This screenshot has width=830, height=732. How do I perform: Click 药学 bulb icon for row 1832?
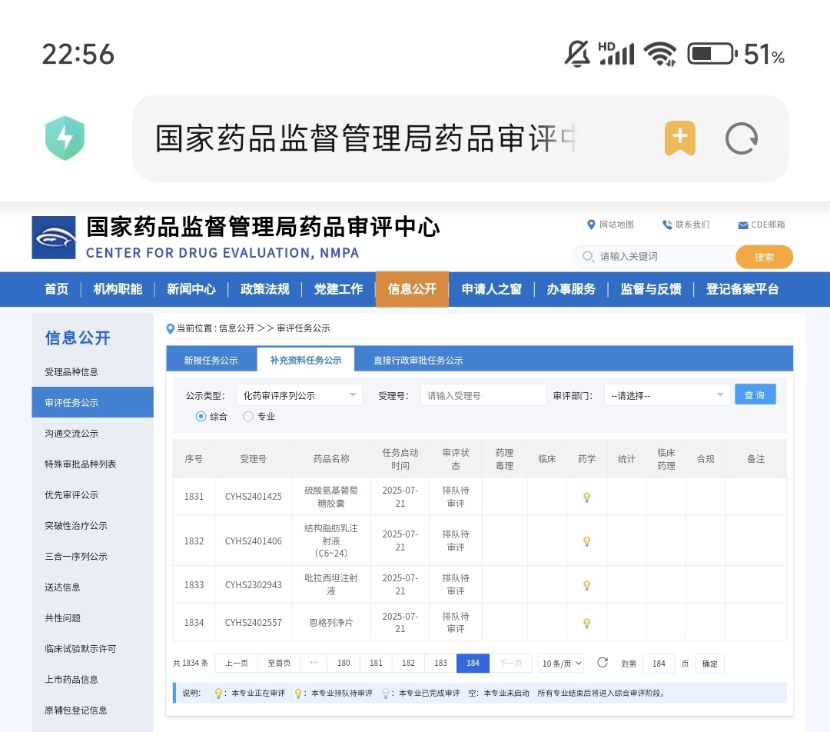pyautogui.click(x=586, y=541)
